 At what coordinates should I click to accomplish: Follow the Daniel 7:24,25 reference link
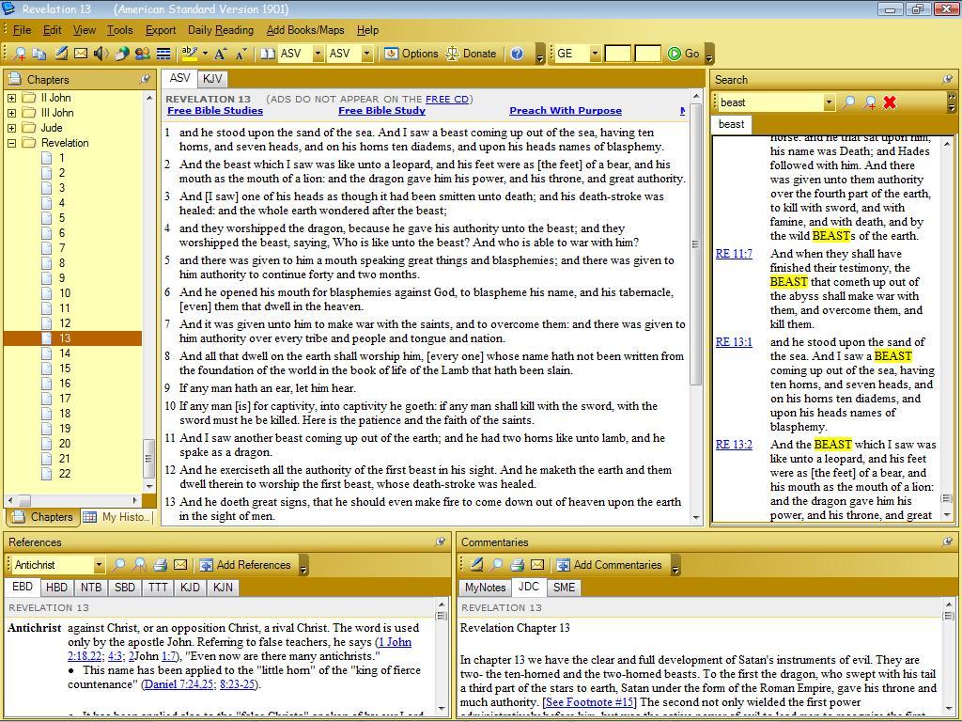(x=179, y=684)
